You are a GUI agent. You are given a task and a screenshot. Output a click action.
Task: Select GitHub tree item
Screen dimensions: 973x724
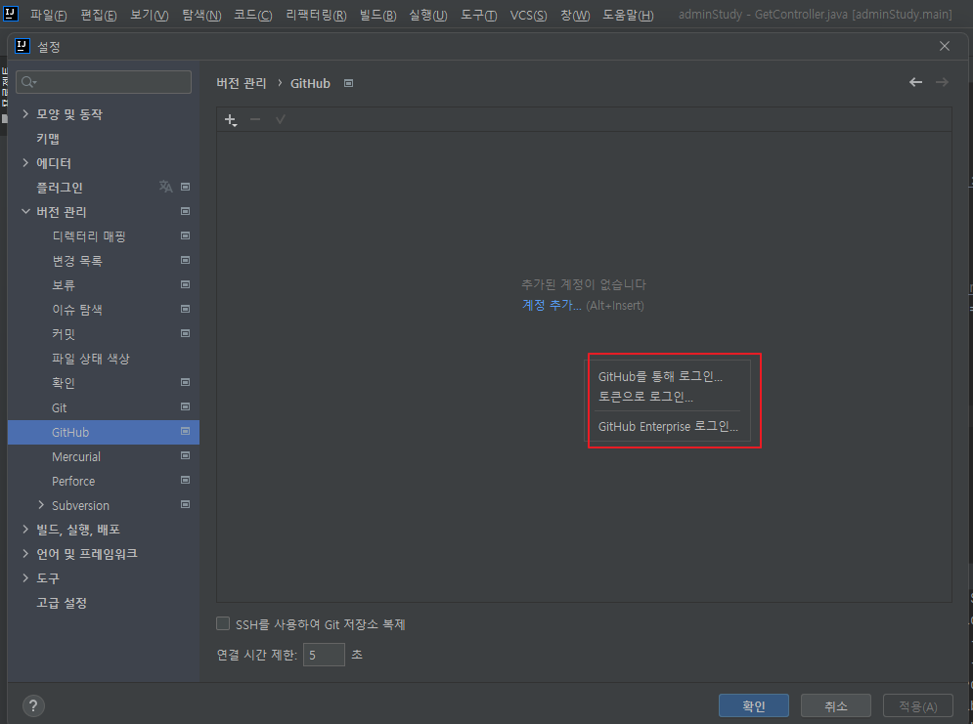point(104,432)
